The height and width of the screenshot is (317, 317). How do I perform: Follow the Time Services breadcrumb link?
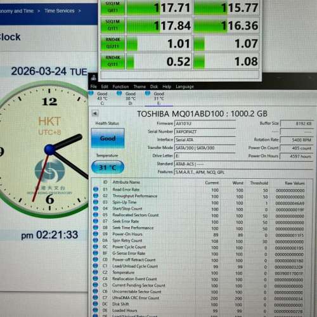point(60,11)
